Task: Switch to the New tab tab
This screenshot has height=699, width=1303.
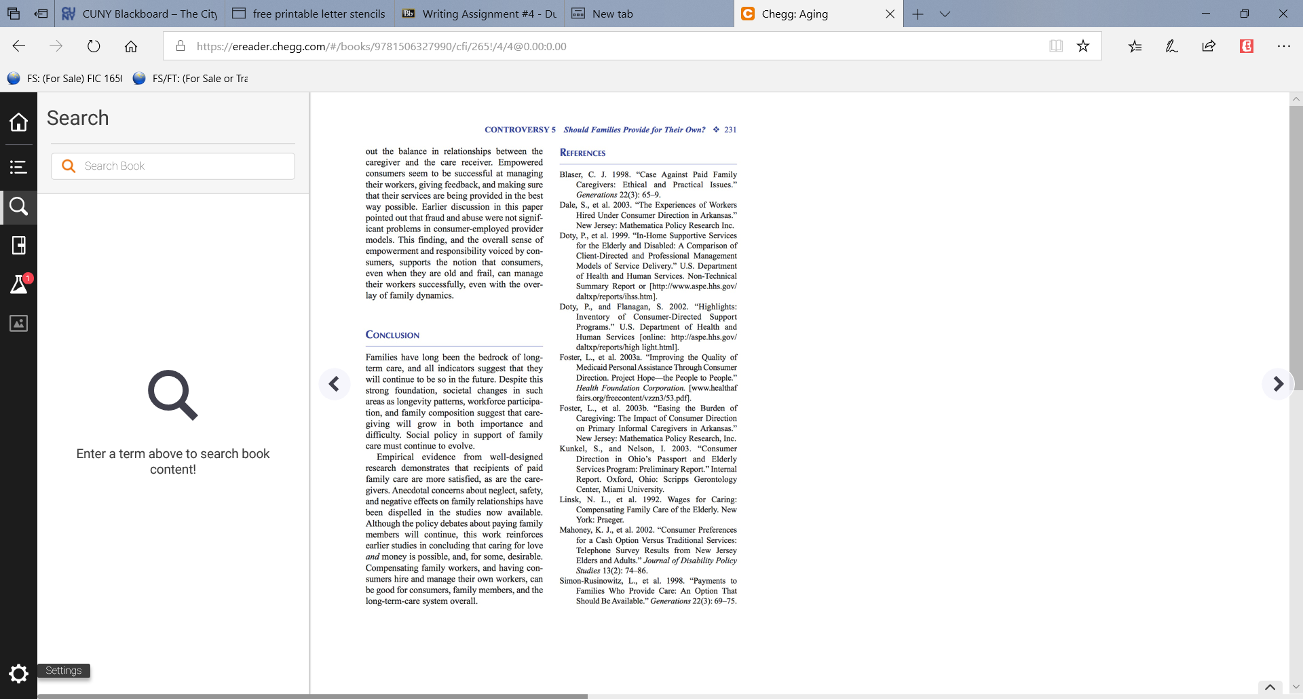Action: (x=648, y=14)
